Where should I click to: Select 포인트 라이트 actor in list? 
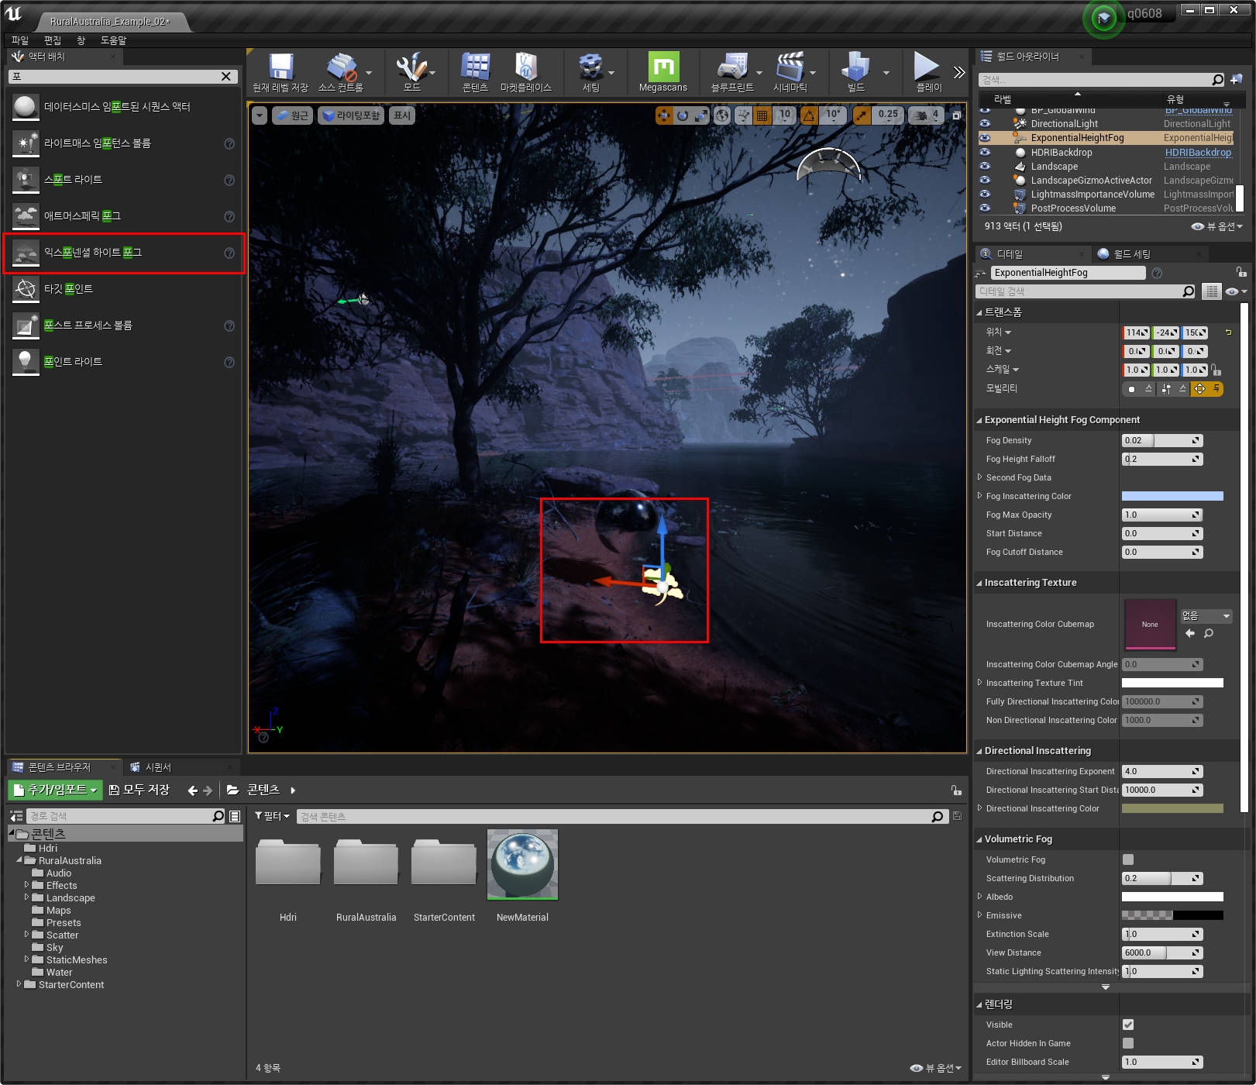pyautogui.click(x=124, y=362)
